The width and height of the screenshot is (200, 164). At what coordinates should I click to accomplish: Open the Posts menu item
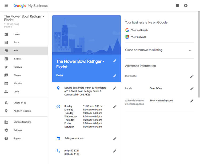click(24, 42)
